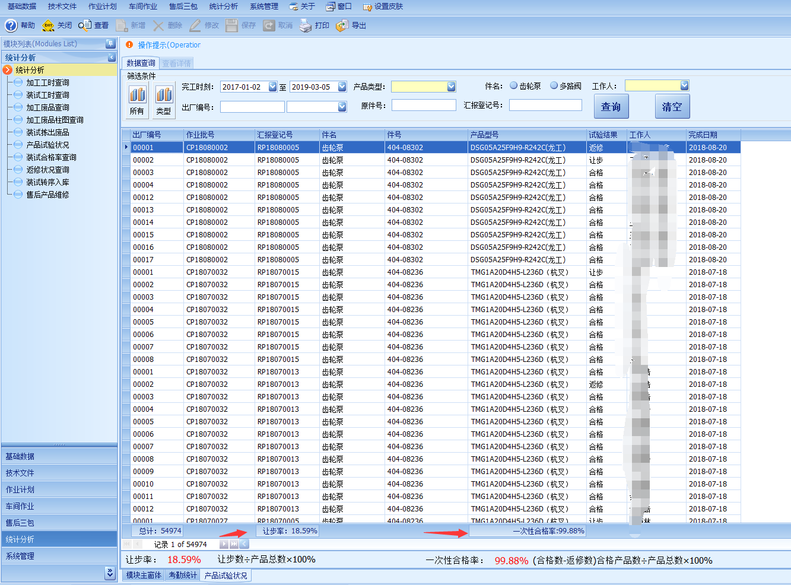Image resolution: width=791 pixels, height=585 pixels.
Task: Click the scroll-left arrow beside record navigator
Action: coord(244,544)
